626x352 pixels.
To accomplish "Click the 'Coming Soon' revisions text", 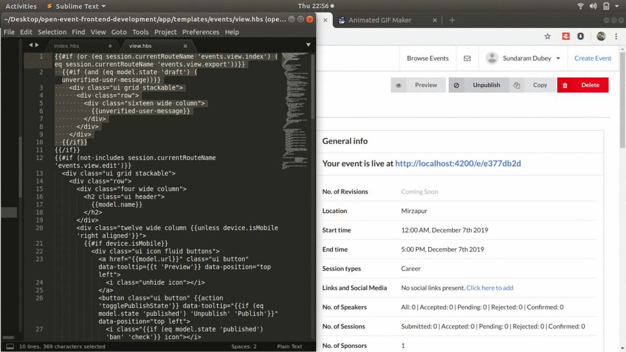I will [419, 192].
